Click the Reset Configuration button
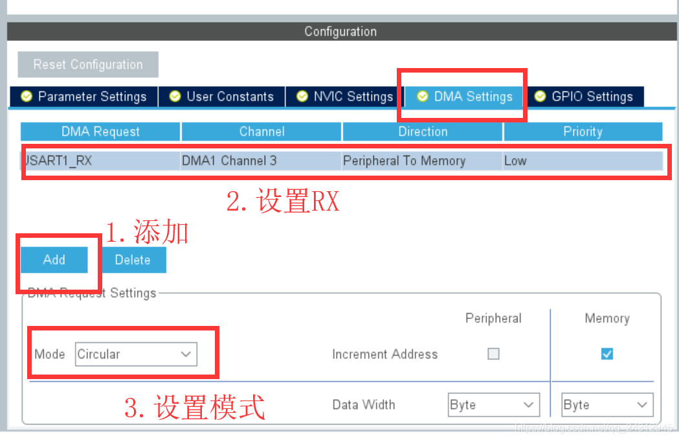Image resolution: width=679 pixels, height=440 pixels. [87, 64]
